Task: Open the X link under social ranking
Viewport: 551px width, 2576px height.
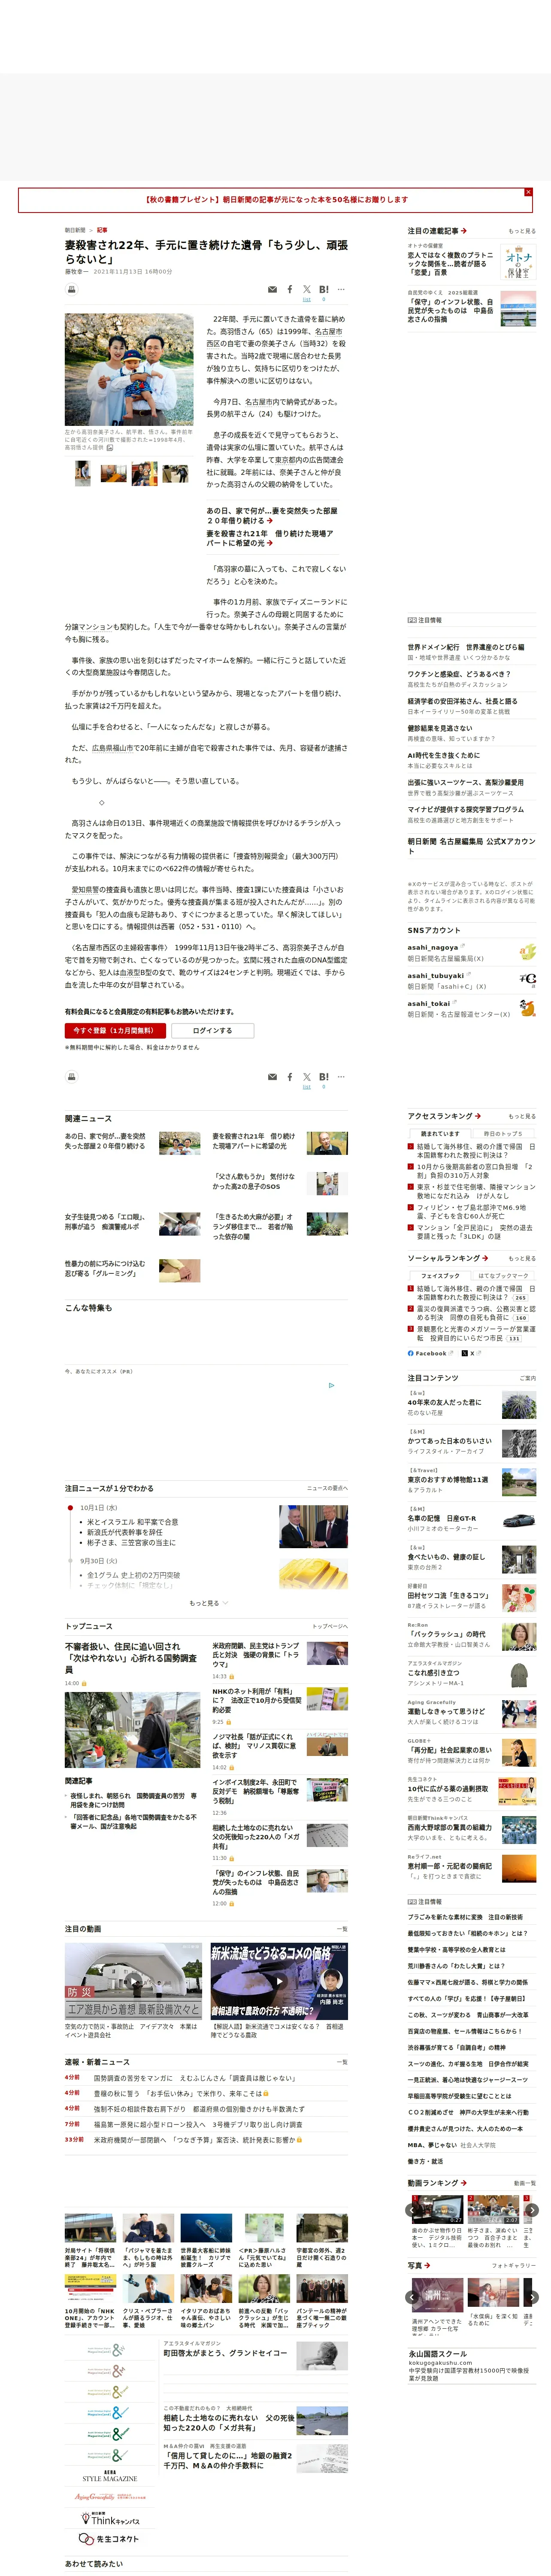Action: coord(471,1353)
